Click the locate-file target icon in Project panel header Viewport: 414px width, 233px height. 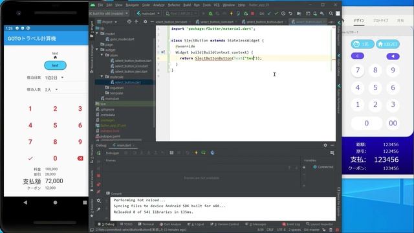[x=129, y=21]
